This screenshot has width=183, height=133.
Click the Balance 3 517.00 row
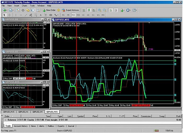click(x=93, y=120)
